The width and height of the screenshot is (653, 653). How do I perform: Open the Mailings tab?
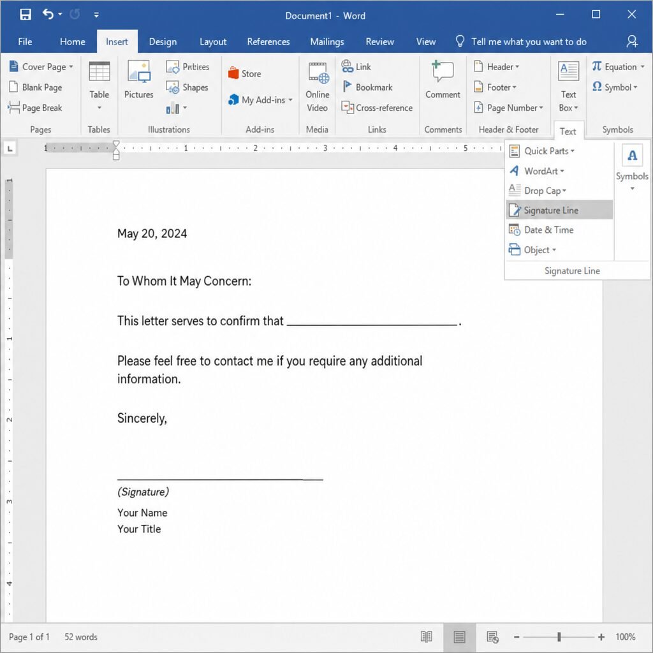(x=327, y=41)
